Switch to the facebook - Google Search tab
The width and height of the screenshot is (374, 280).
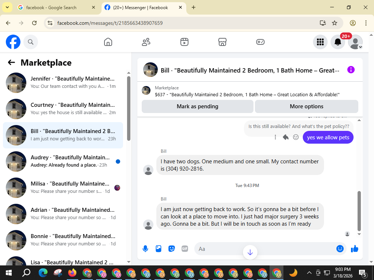pos(51,8)
